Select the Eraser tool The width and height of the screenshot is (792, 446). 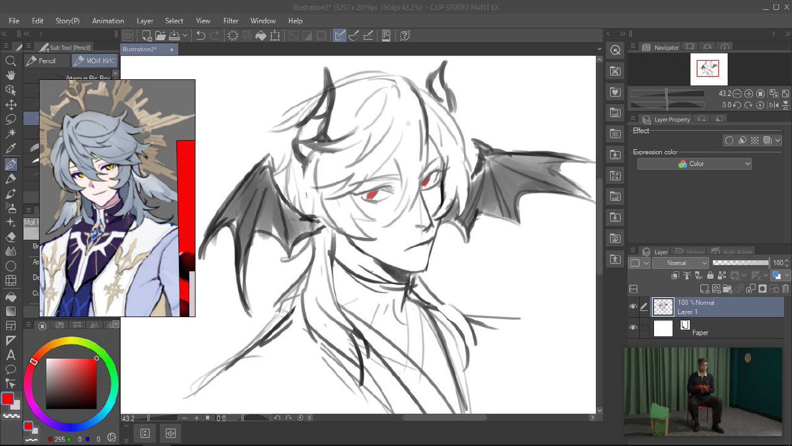click(11, 237)
